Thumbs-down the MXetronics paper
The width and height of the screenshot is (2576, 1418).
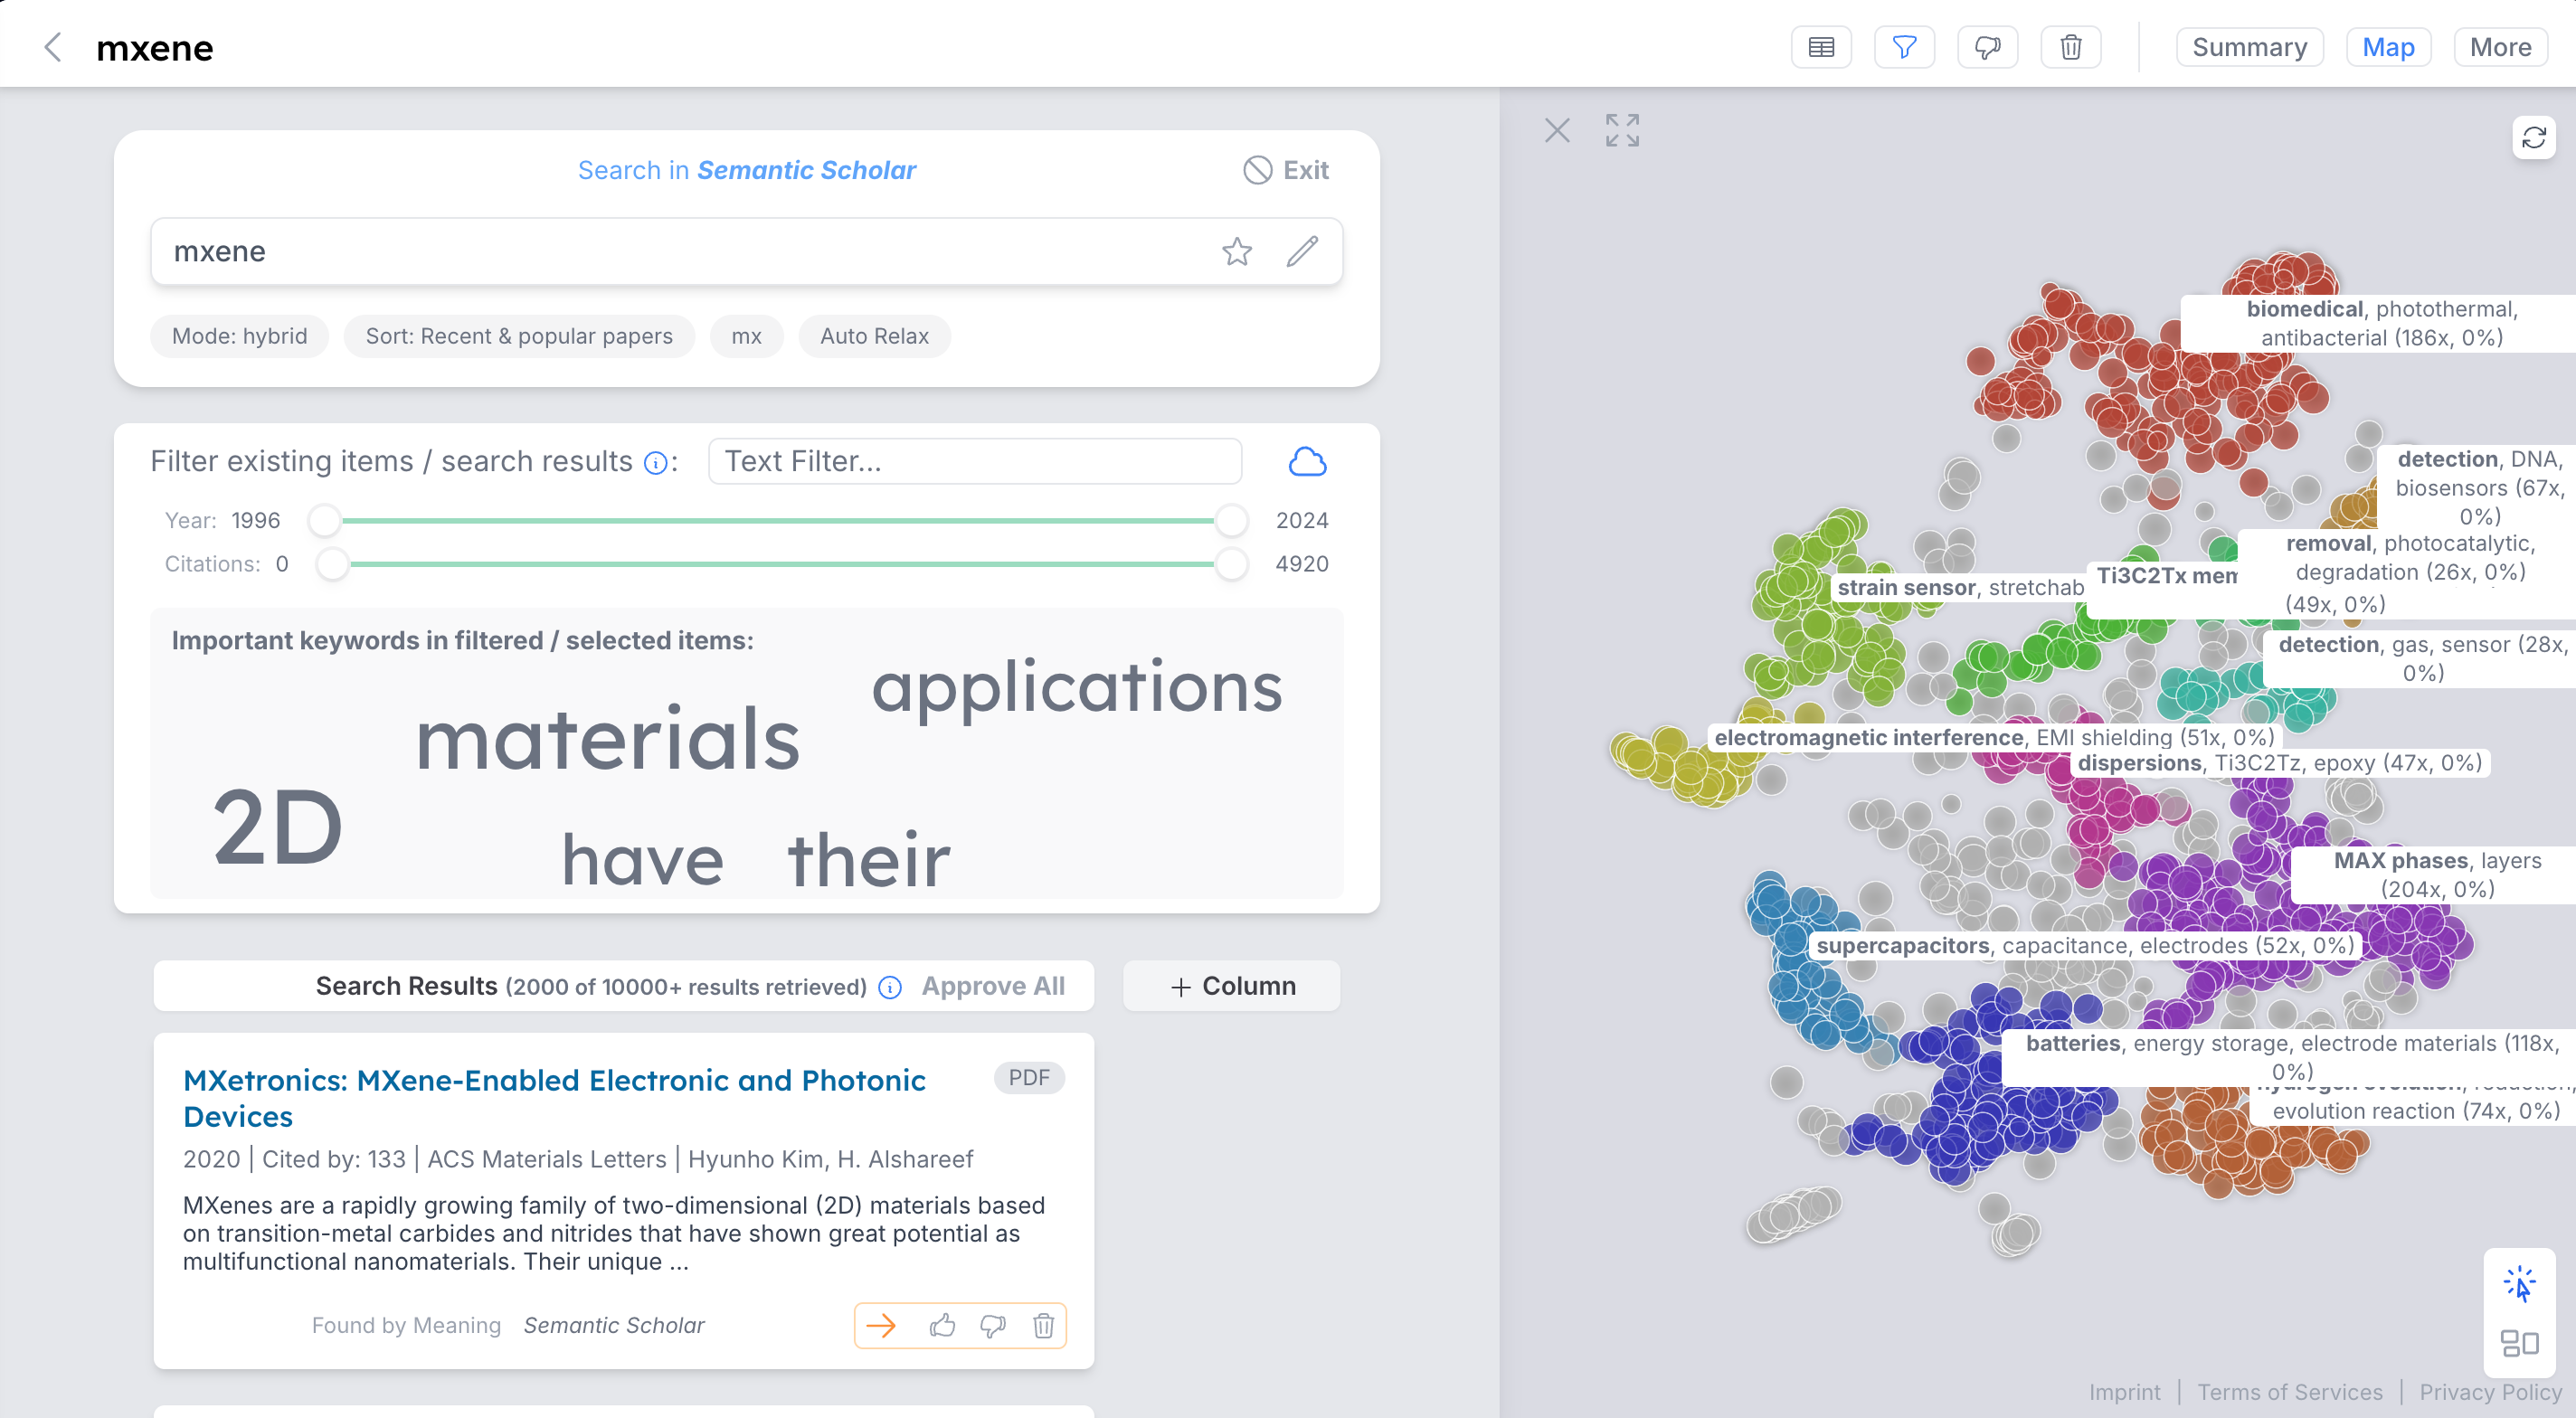pos(993,1326)
